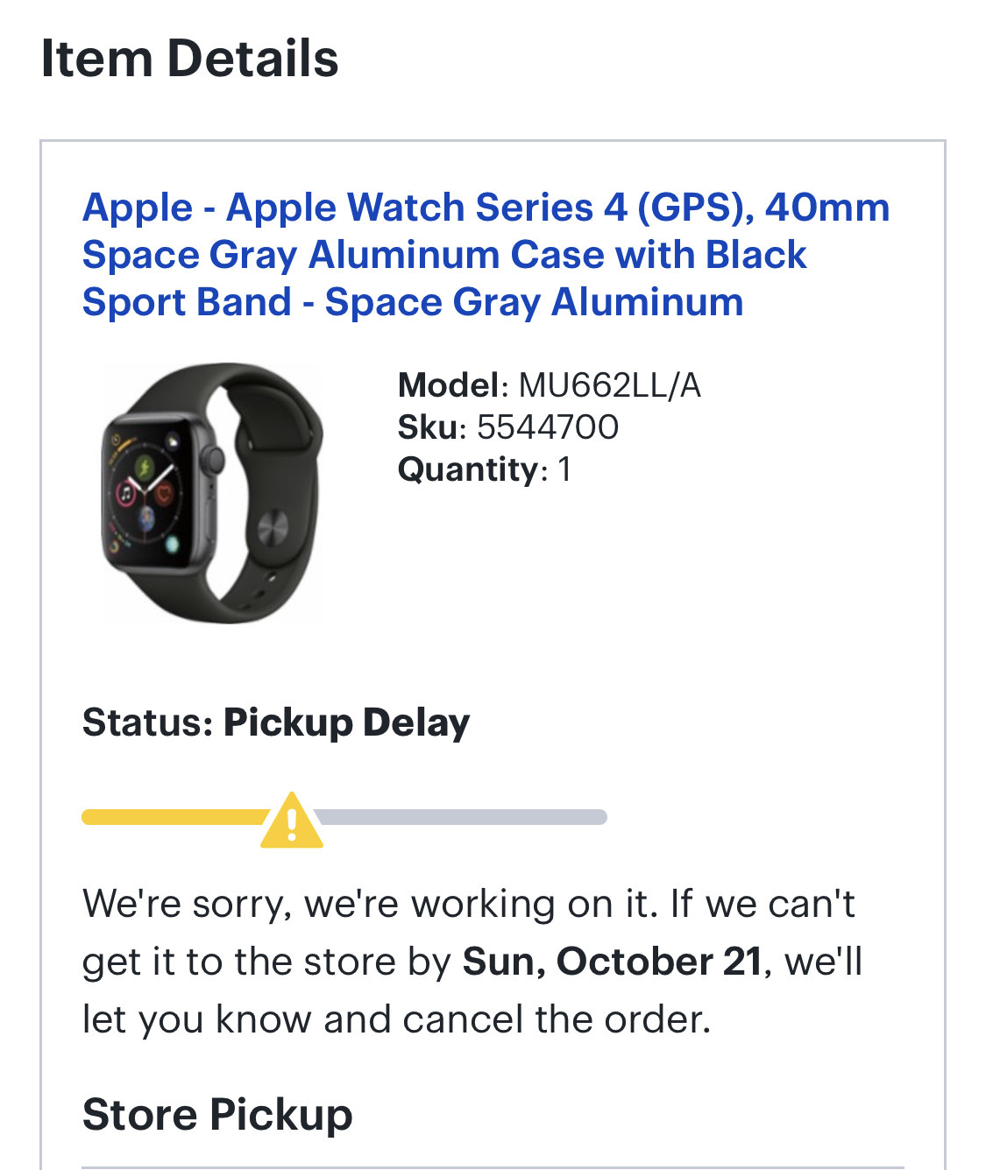
Task: Click the divider line below Store Pickup
Action: (493, 1166)
